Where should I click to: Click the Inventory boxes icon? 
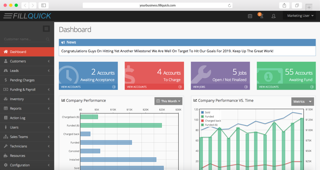(x=6, y=99)
